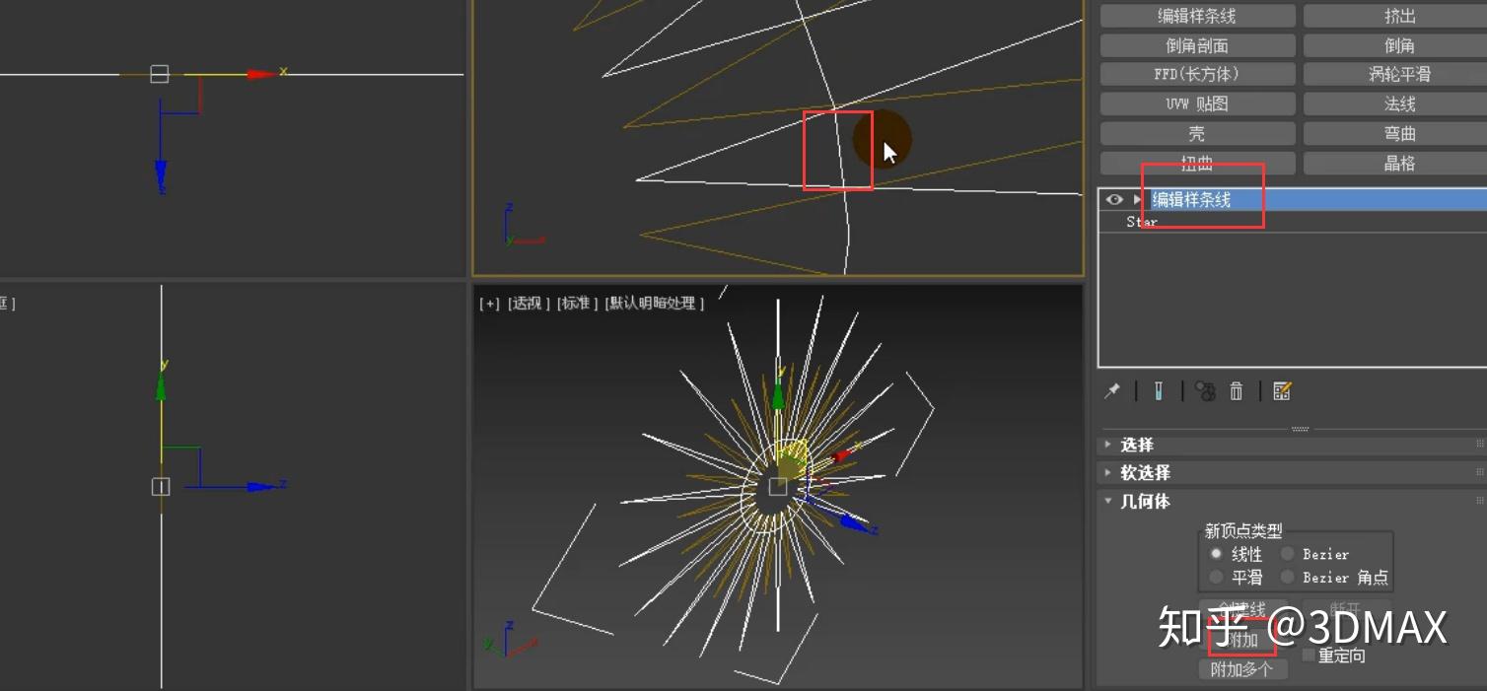Pin the modifier stack
This screenshot has width=1487, height=691.
point(1111,391)
